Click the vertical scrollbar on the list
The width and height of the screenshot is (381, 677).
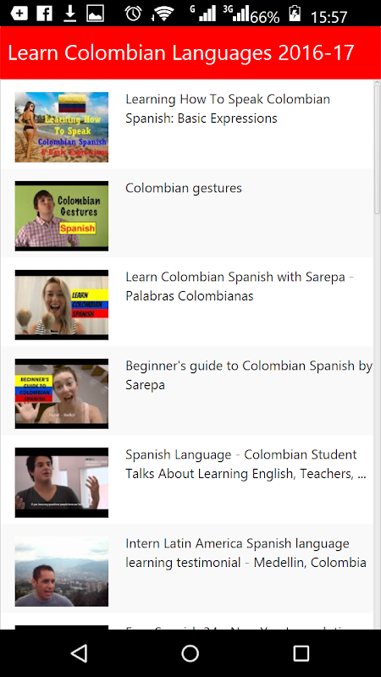pos(377,150)
